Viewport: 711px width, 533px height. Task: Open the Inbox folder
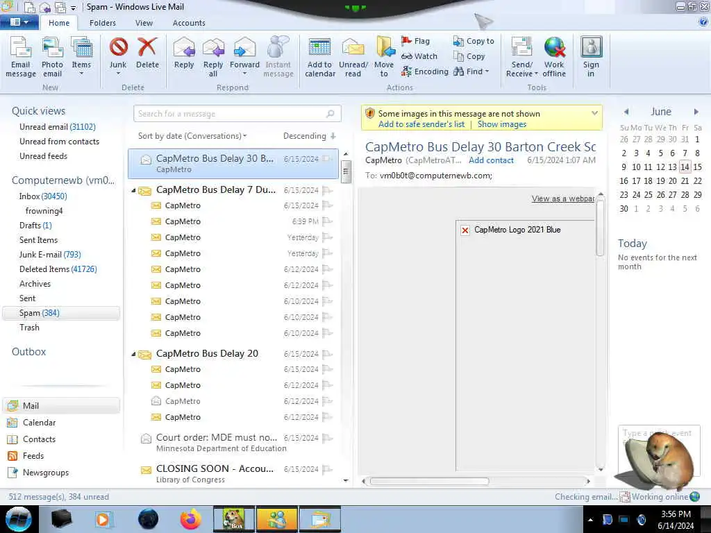tap(42, 196)
